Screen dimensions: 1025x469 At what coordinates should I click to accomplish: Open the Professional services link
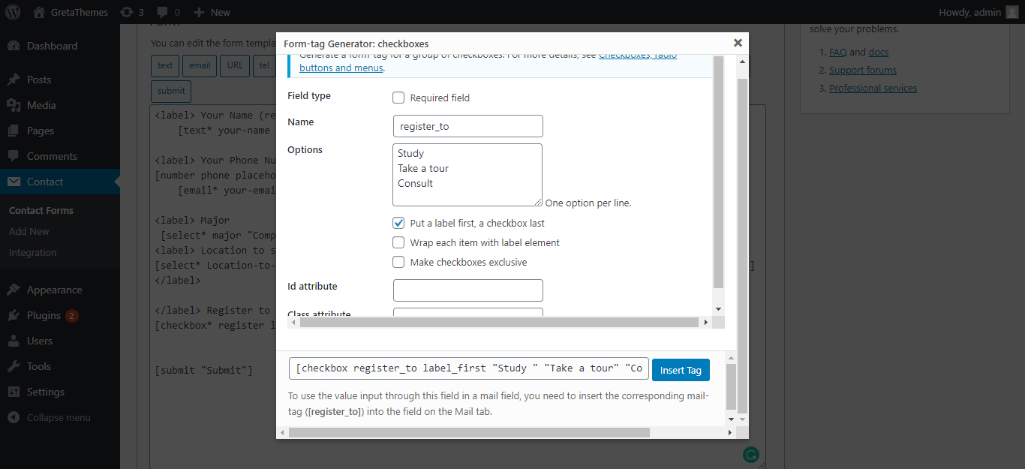[x=873, y=88]
